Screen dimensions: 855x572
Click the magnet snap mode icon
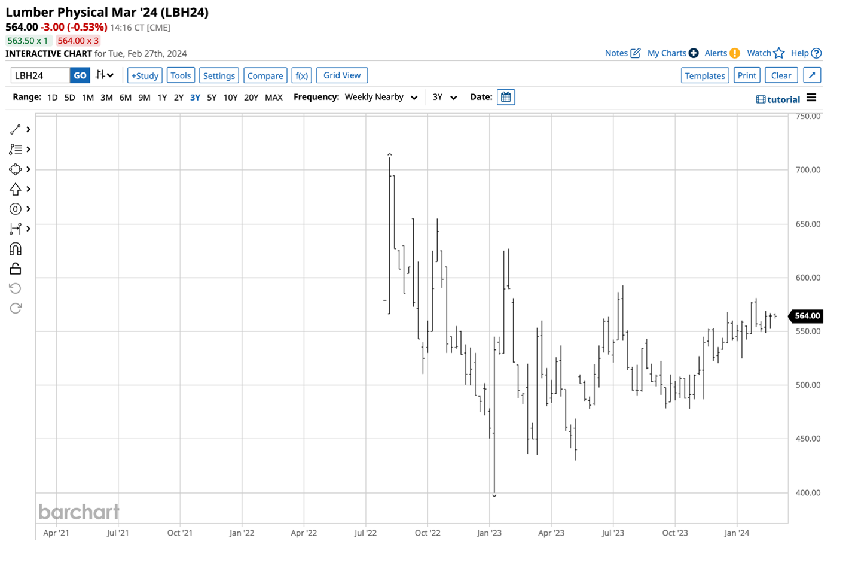[16, 249]
